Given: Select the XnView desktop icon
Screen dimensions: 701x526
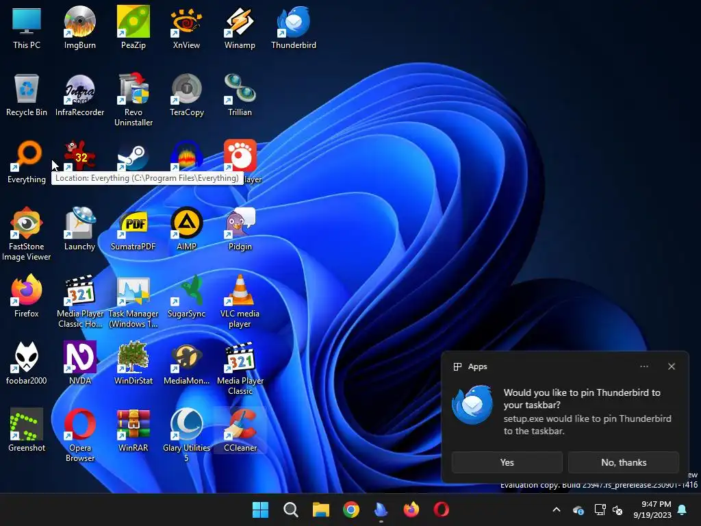Looking at the screenshot, I should coord(186,27).
